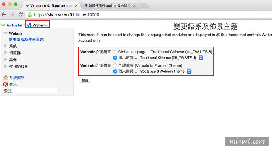Select 個人選擇 radio for interface theme
The height and width of the screenshot is (149, 272).
(115, 71)
